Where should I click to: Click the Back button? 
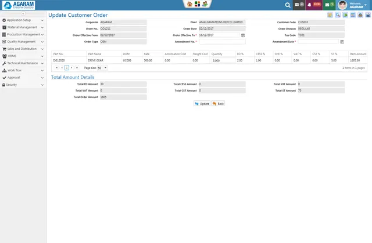coord(218,104)
